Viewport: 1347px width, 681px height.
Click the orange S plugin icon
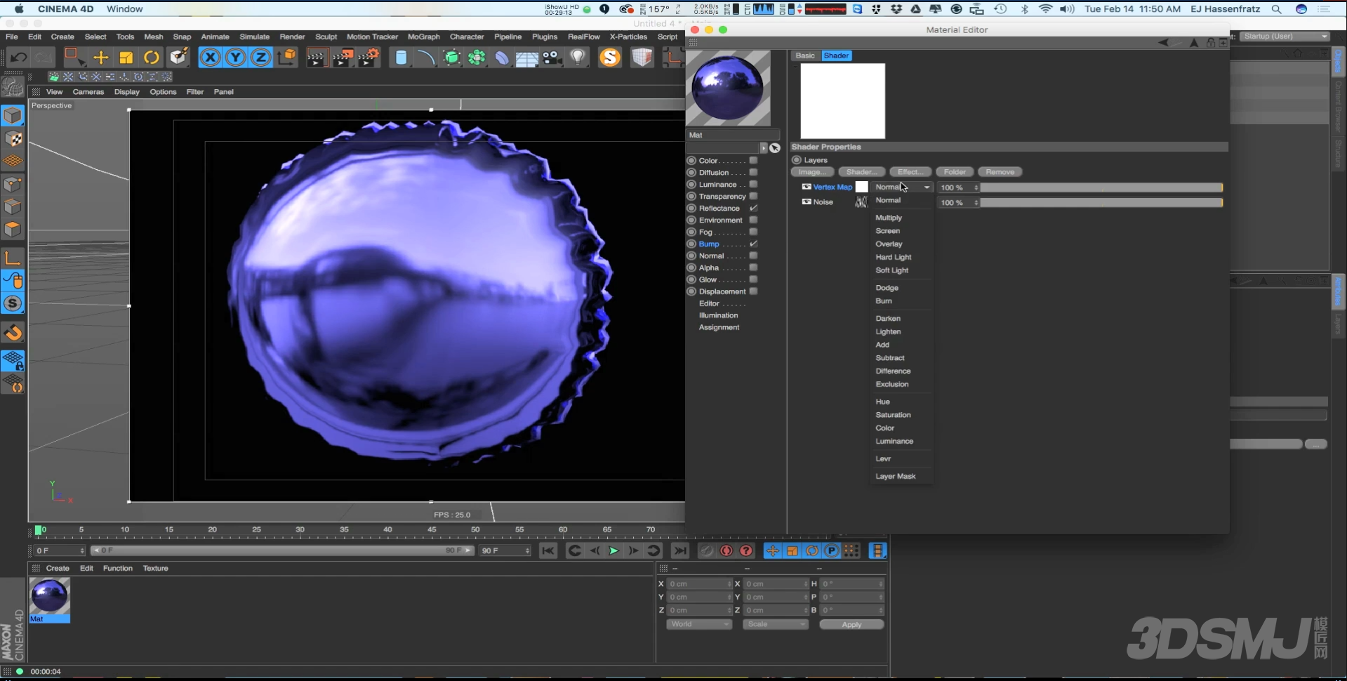[610, 58]
